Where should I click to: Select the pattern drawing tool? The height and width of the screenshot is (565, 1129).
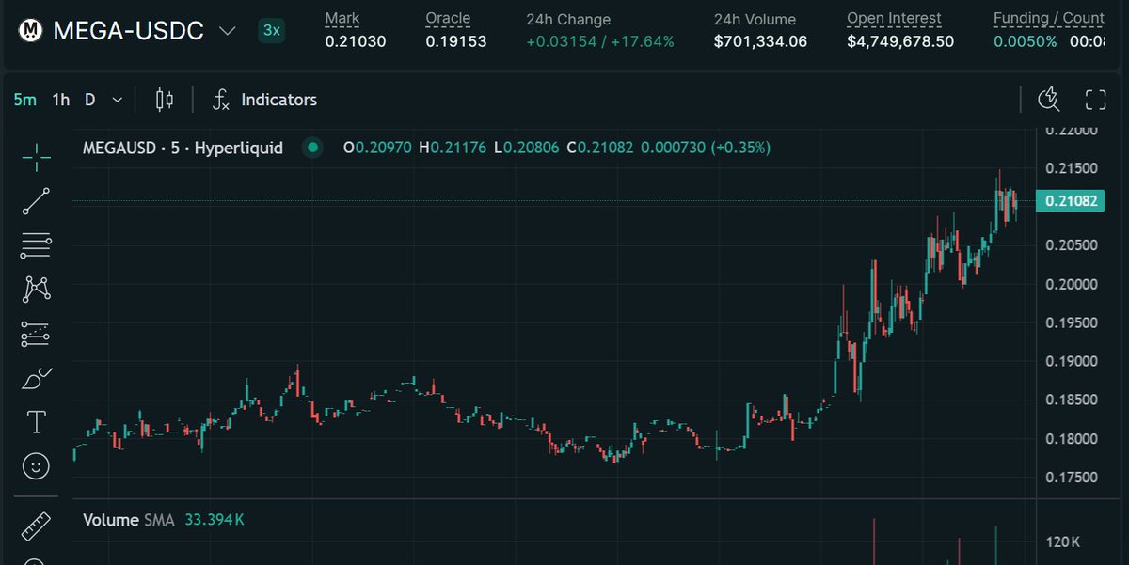pyautogui.click(x=37, y=290)
